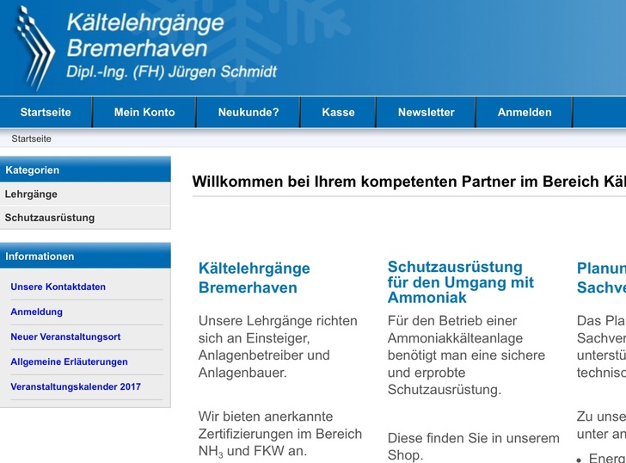Open Neuer Veranstaltungsort information link
This screenshot has height=463, width=626.
pos(65,336)
